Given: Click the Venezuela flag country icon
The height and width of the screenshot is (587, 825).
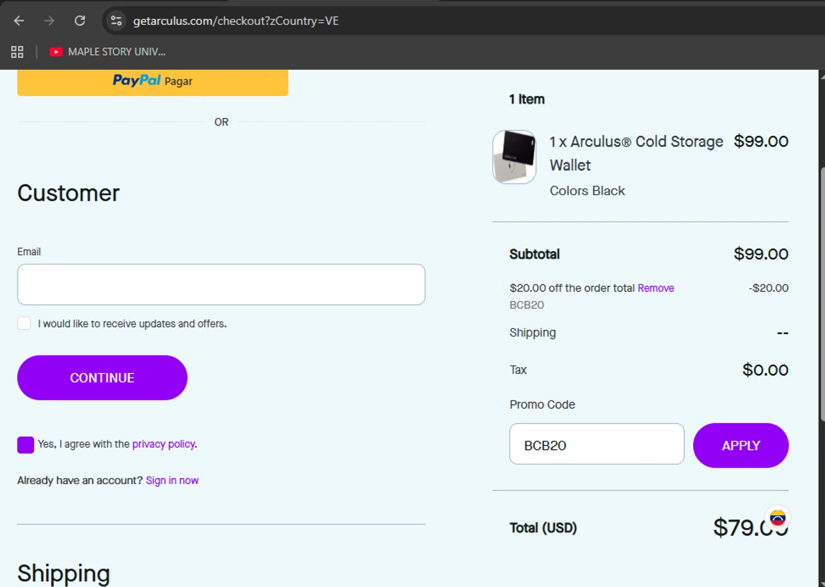Looking at the screenshot, I should coord(777,518).
